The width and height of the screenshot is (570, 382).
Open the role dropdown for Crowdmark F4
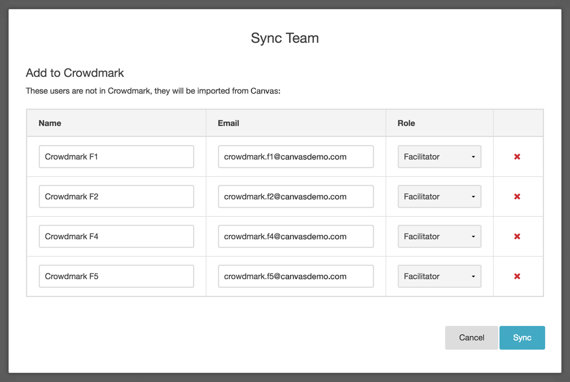439,236
